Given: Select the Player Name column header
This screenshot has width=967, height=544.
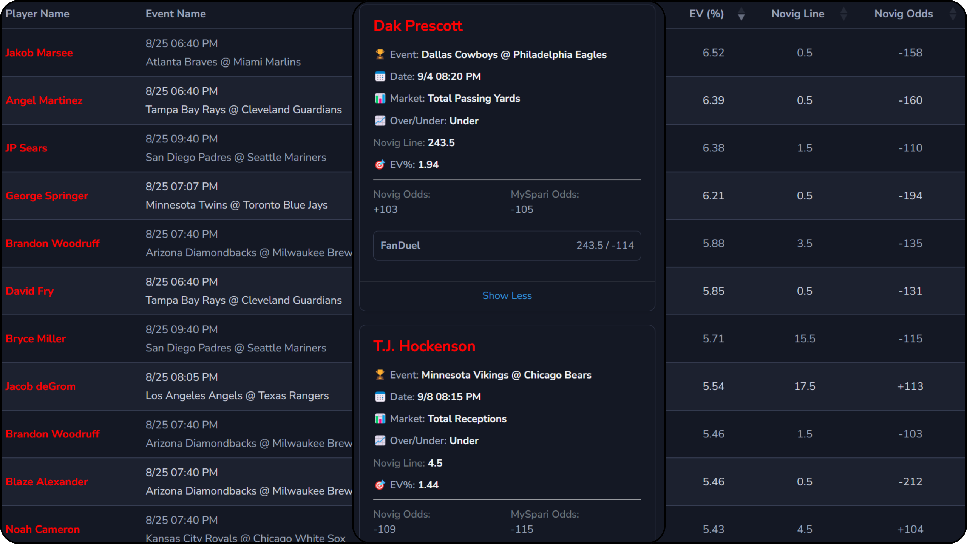Looking at the screenshot, I should point(37,14).
